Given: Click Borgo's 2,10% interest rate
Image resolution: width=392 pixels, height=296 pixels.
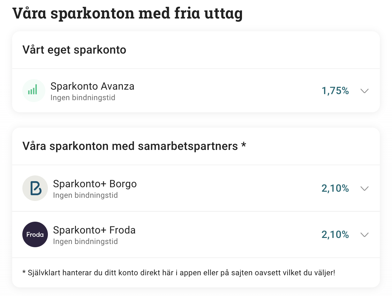Looking at the screenshot, I should (335, 189).
